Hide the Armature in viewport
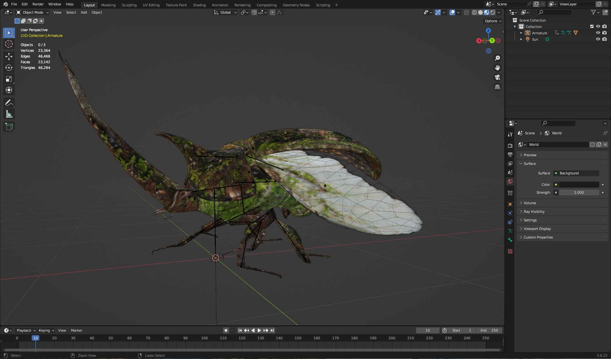611x359 pixels. point(598,33)
